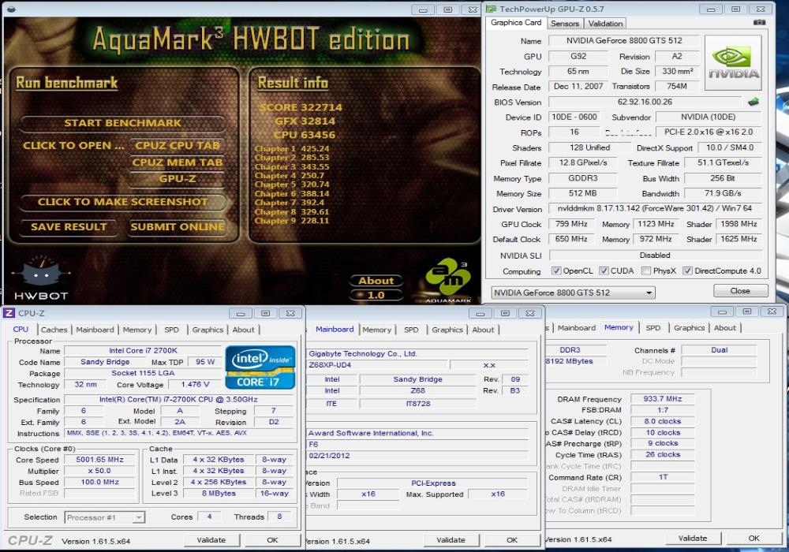Click the AquaMark am3 green logo
This screenshot has width=789, height=552.
coord(448,279)
